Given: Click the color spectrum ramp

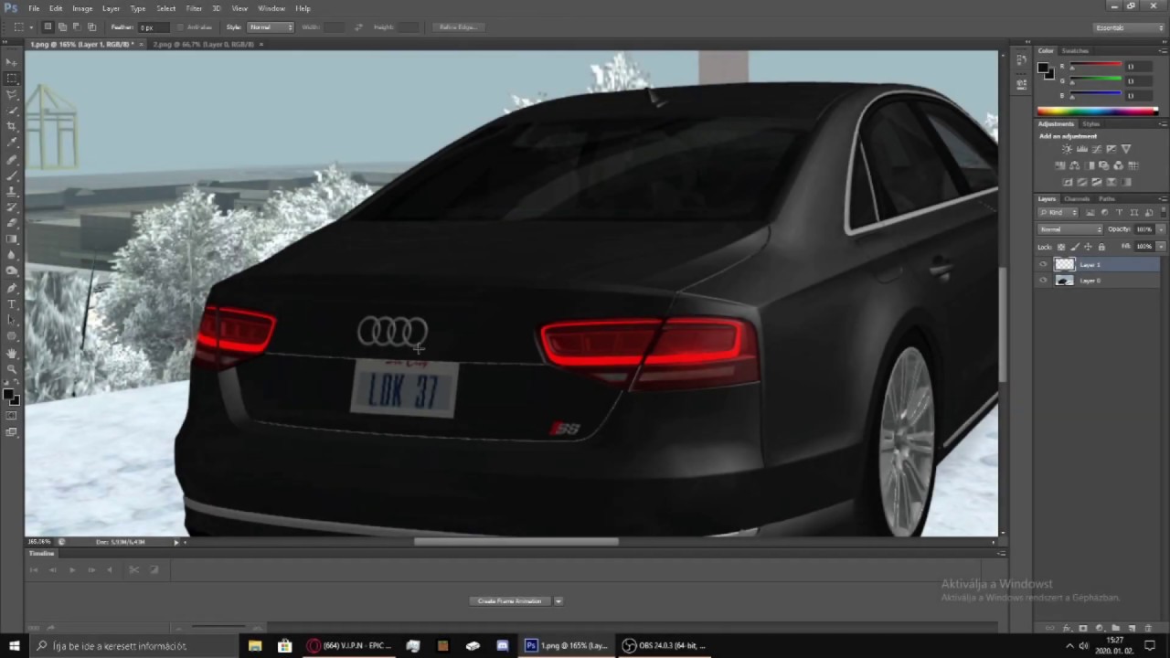Looking at the screenshot, I should pyautogui.click(x=1097, y=111).
